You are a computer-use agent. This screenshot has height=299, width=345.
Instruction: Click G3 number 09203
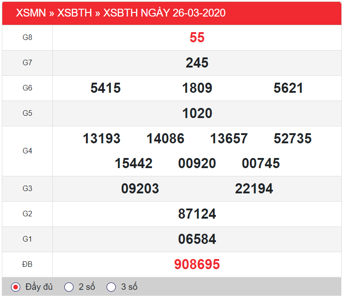(x=140, y=189)
